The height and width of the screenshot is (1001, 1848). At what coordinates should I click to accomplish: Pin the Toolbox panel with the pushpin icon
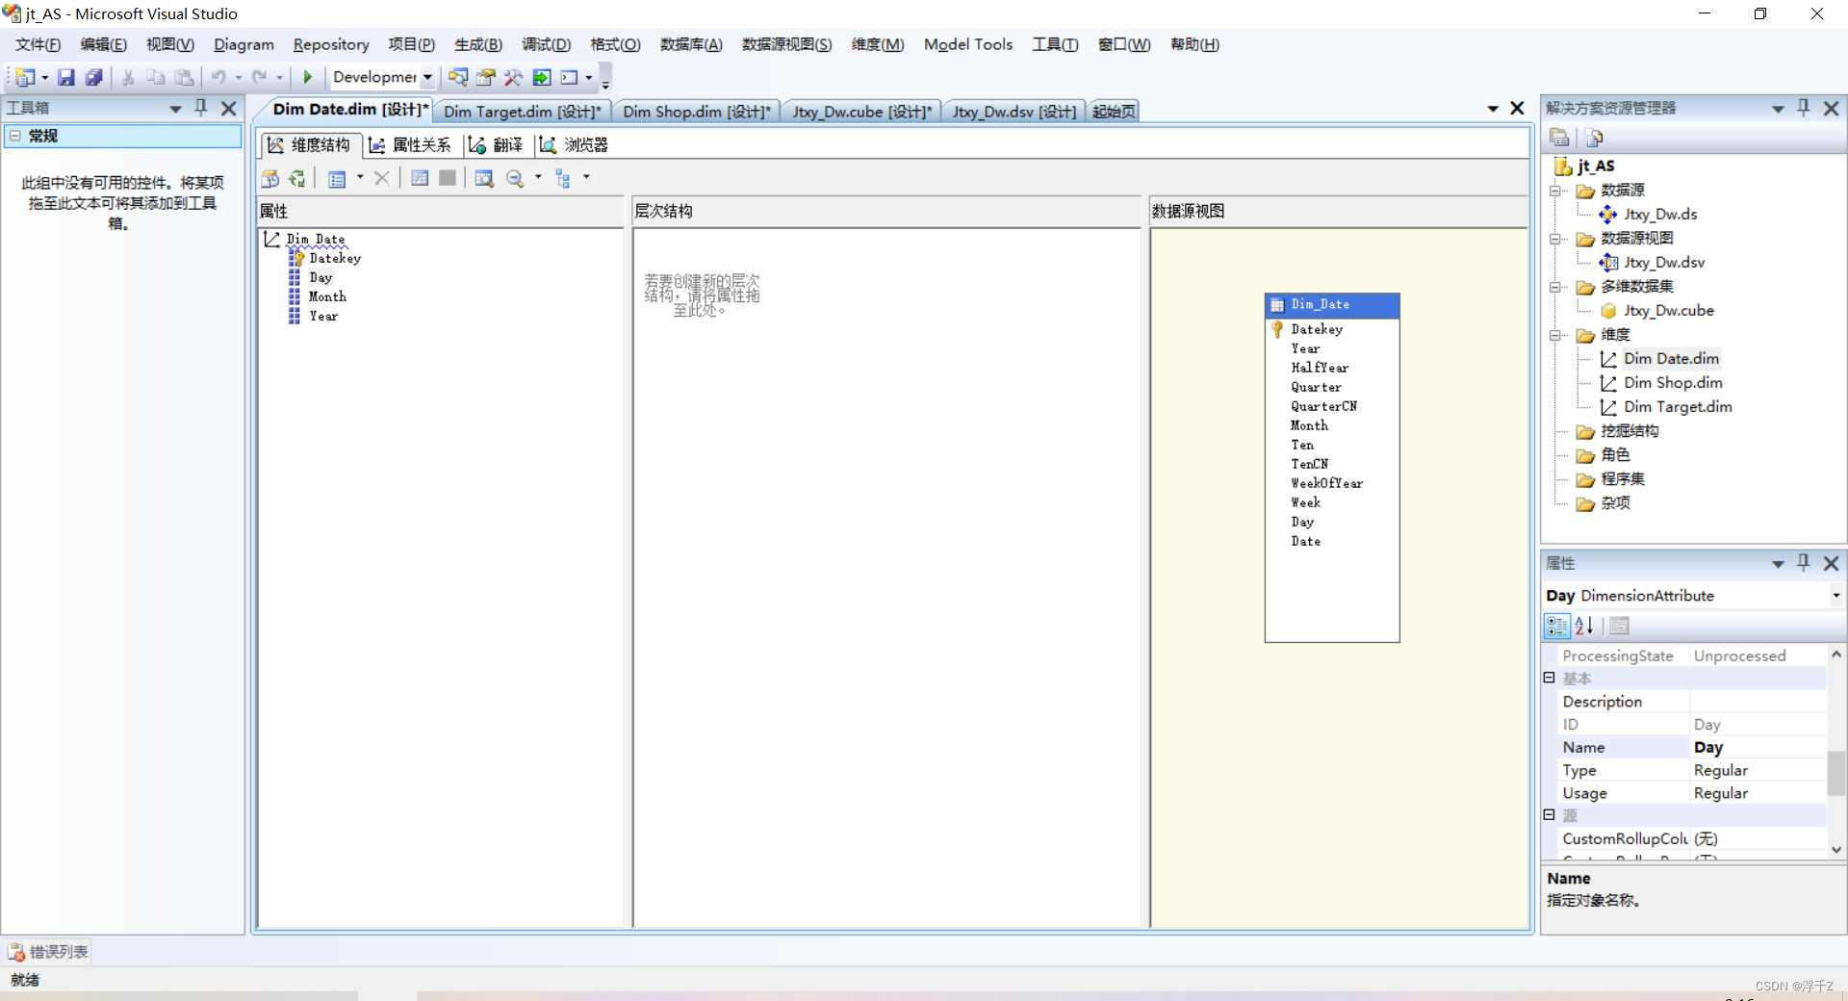click(x=201, y=108)
